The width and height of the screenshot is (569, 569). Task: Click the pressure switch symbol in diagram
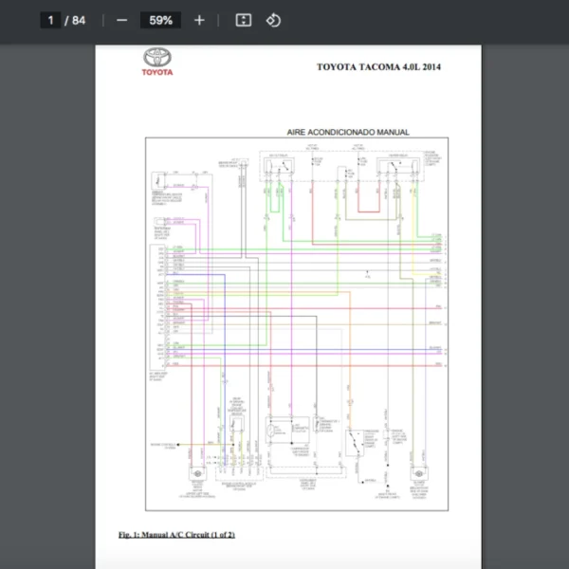355,441
